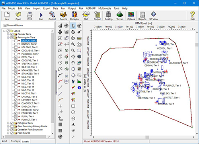Launch the 3D View icon
The image size is (199, 144).
coord(154,16)
